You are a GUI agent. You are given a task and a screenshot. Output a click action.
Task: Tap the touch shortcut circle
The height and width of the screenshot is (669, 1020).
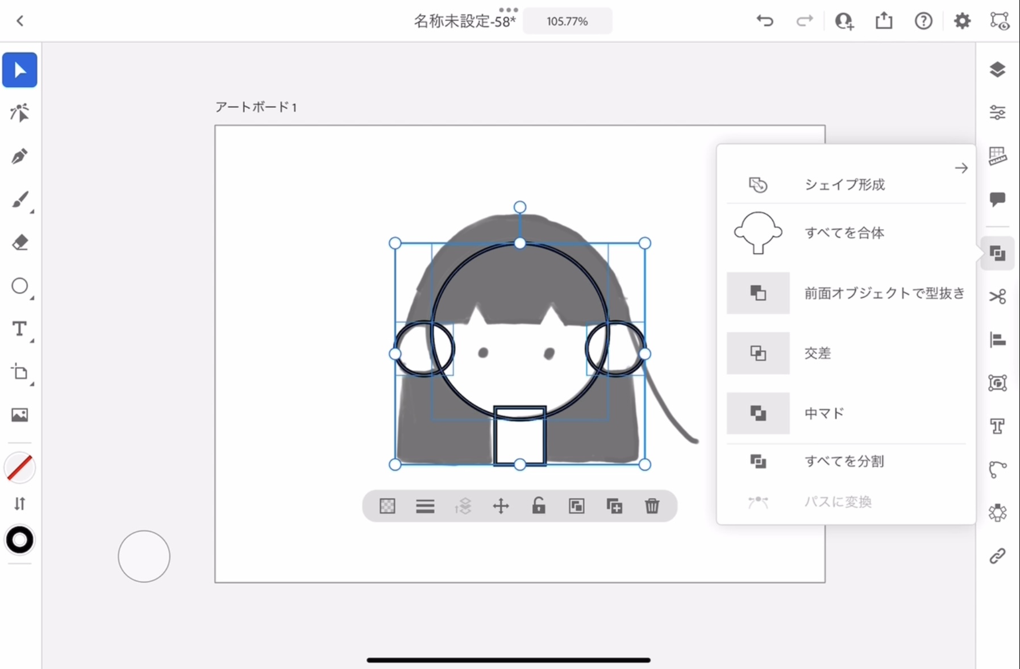coord(144,556)
